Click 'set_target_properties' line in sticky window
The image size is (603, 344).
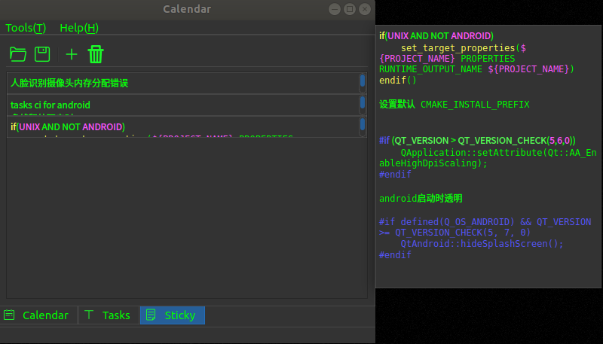click(x=464, y=48)
